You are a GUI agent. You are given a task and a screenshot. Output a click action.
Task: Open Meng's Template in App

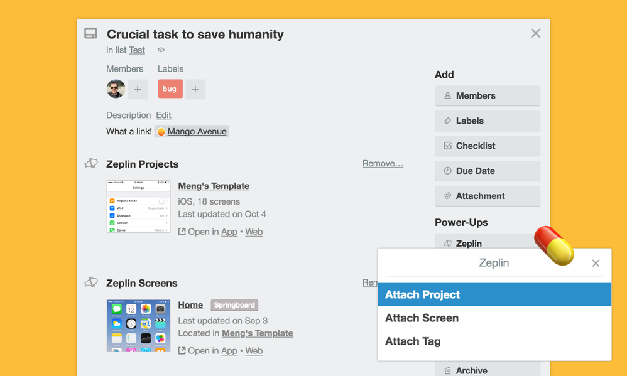tap(229, 232)
